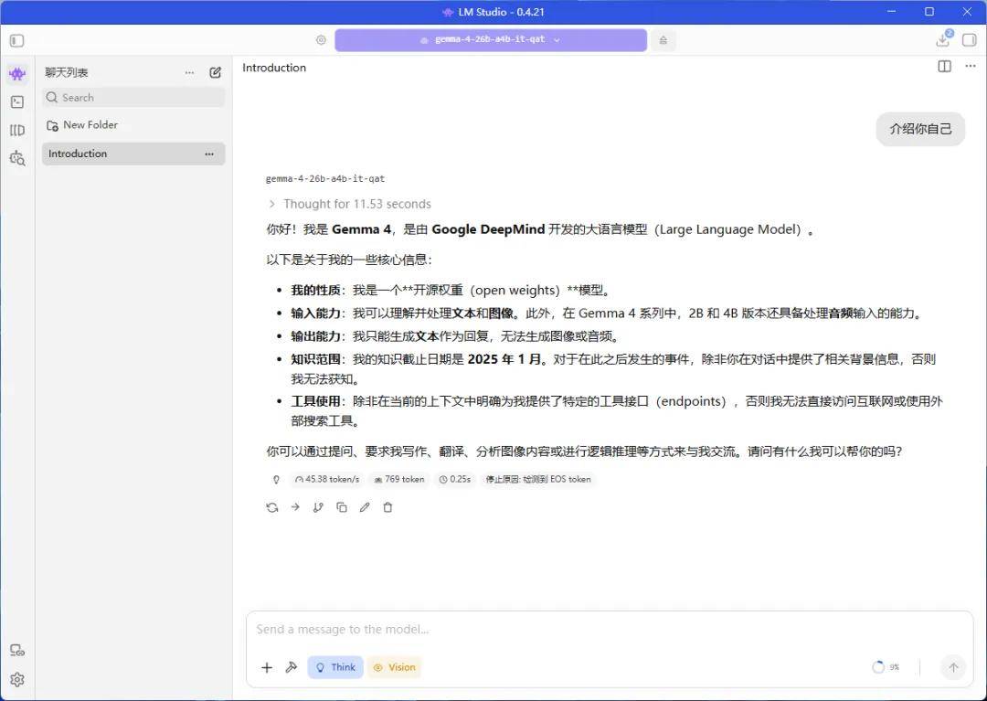Click the context usage 9% indicator
The height and width of the screenshot is (701, 987).
[x=885, y=667]
